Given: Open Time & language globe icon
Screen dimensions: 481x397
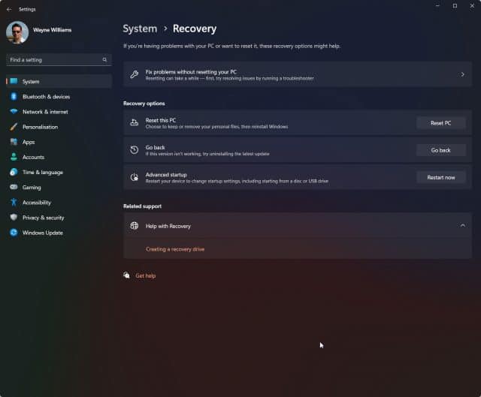Looking at the screenshot, I should click(x=14, y=172).
